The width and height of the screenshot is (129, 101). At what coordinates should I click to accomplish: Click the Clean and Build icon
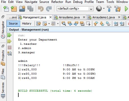tap(117, 9)
